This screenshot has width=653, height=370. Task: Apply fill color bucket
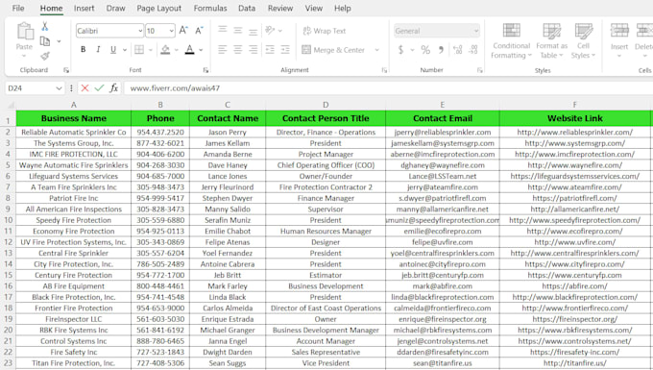tap(165, 50)
